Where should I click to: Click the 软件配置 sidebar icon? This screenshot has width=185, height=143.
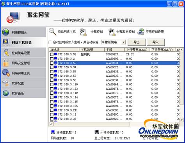tap(6, 83)
